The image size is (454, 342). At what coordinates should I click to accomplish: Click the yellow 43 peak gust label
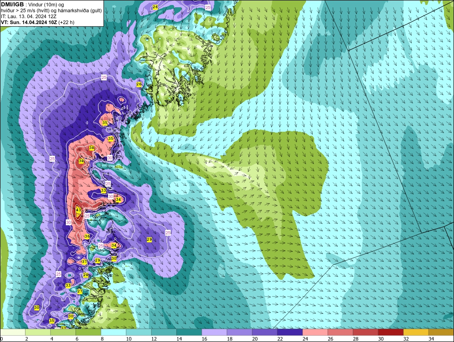79,210
